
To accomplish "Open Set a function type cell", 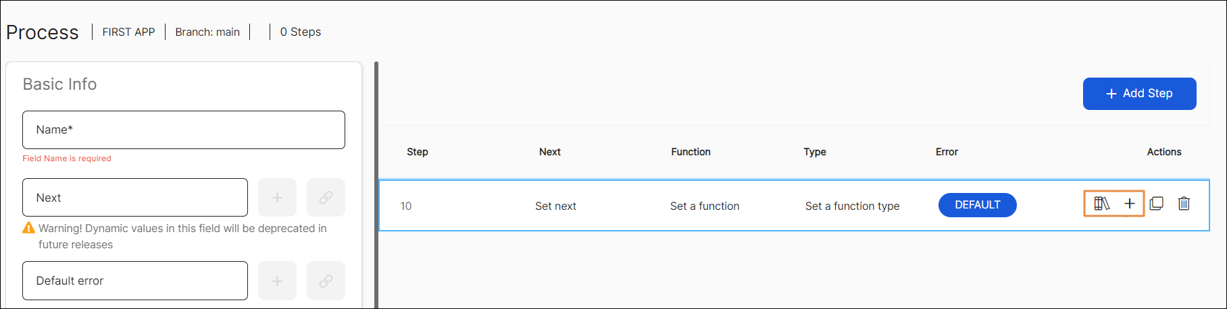I will (x=852, y=206).
